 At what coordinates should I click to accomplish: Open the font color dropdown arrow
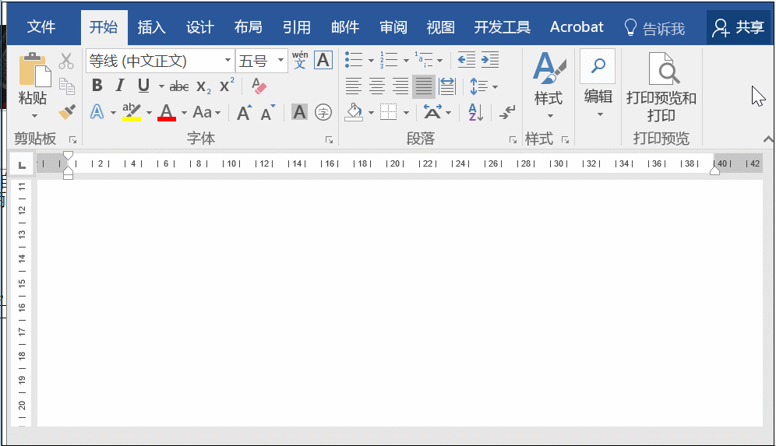point(184,113)
